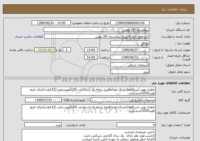
Task: Click response deadline date 1399/06/27
Action: click(x=130, y=50)
